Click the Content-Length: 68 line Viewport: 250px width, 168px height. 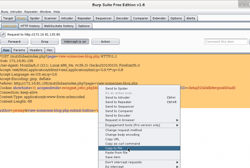[x=16, y=101]
